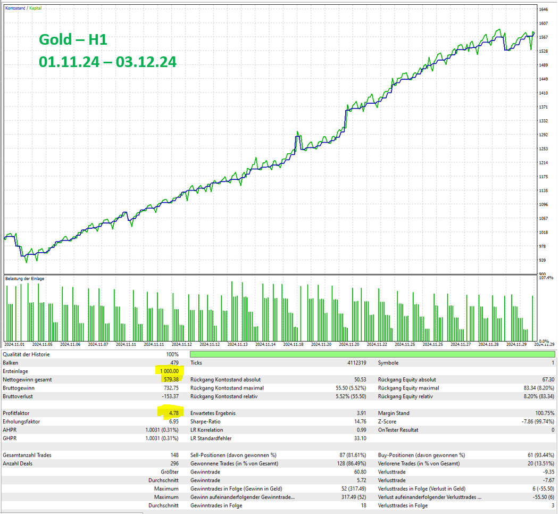
Task: Select largest Gewinntrade value 60.80
Action: coord(360,472)
